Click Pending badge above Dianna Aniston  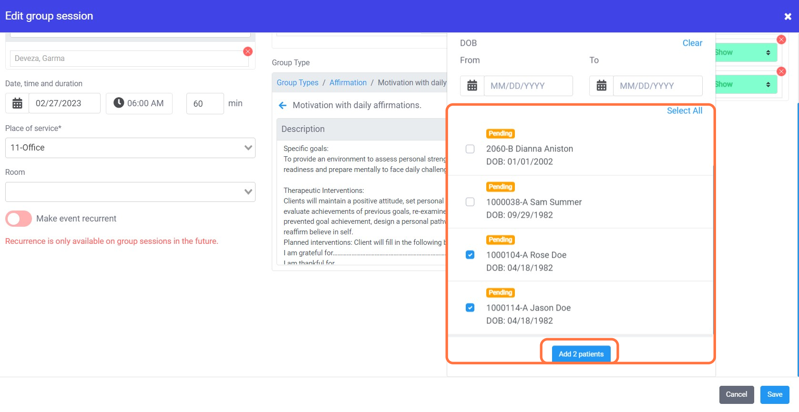pos(500,134)
